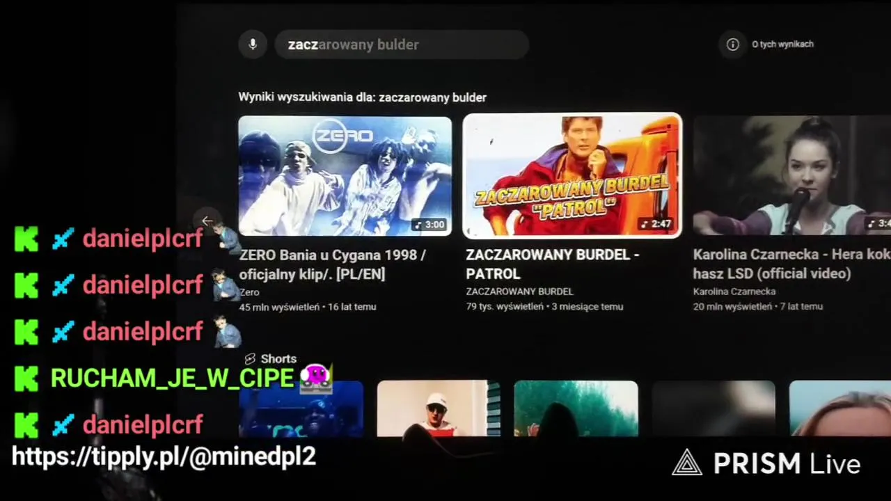Screen dimensions: 891x501
Task: Select the "20 mln wyświetleń • 7 lat temu" text
Action: [758, 306]
